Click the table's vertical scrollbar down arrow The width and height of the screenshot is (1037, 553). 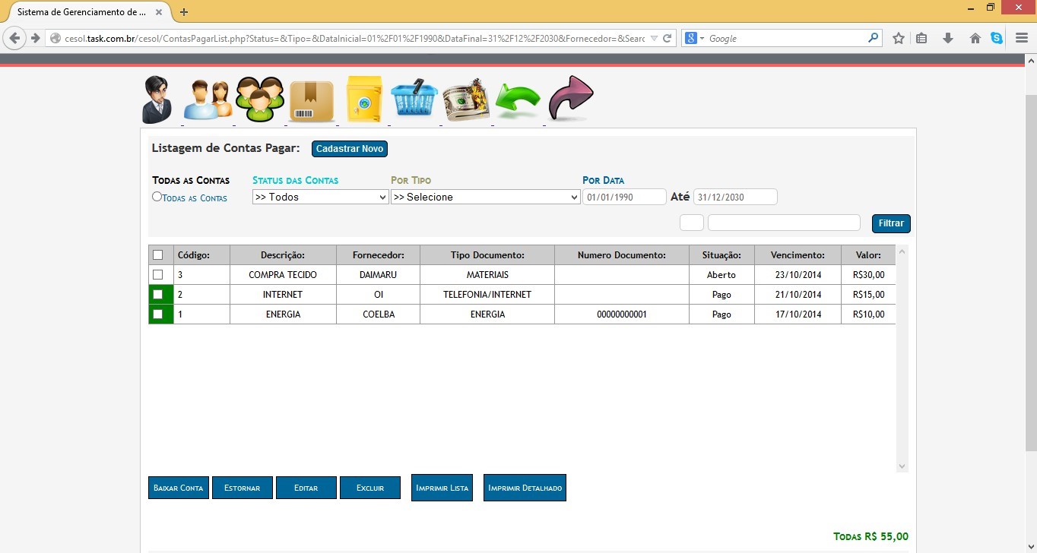902,466
